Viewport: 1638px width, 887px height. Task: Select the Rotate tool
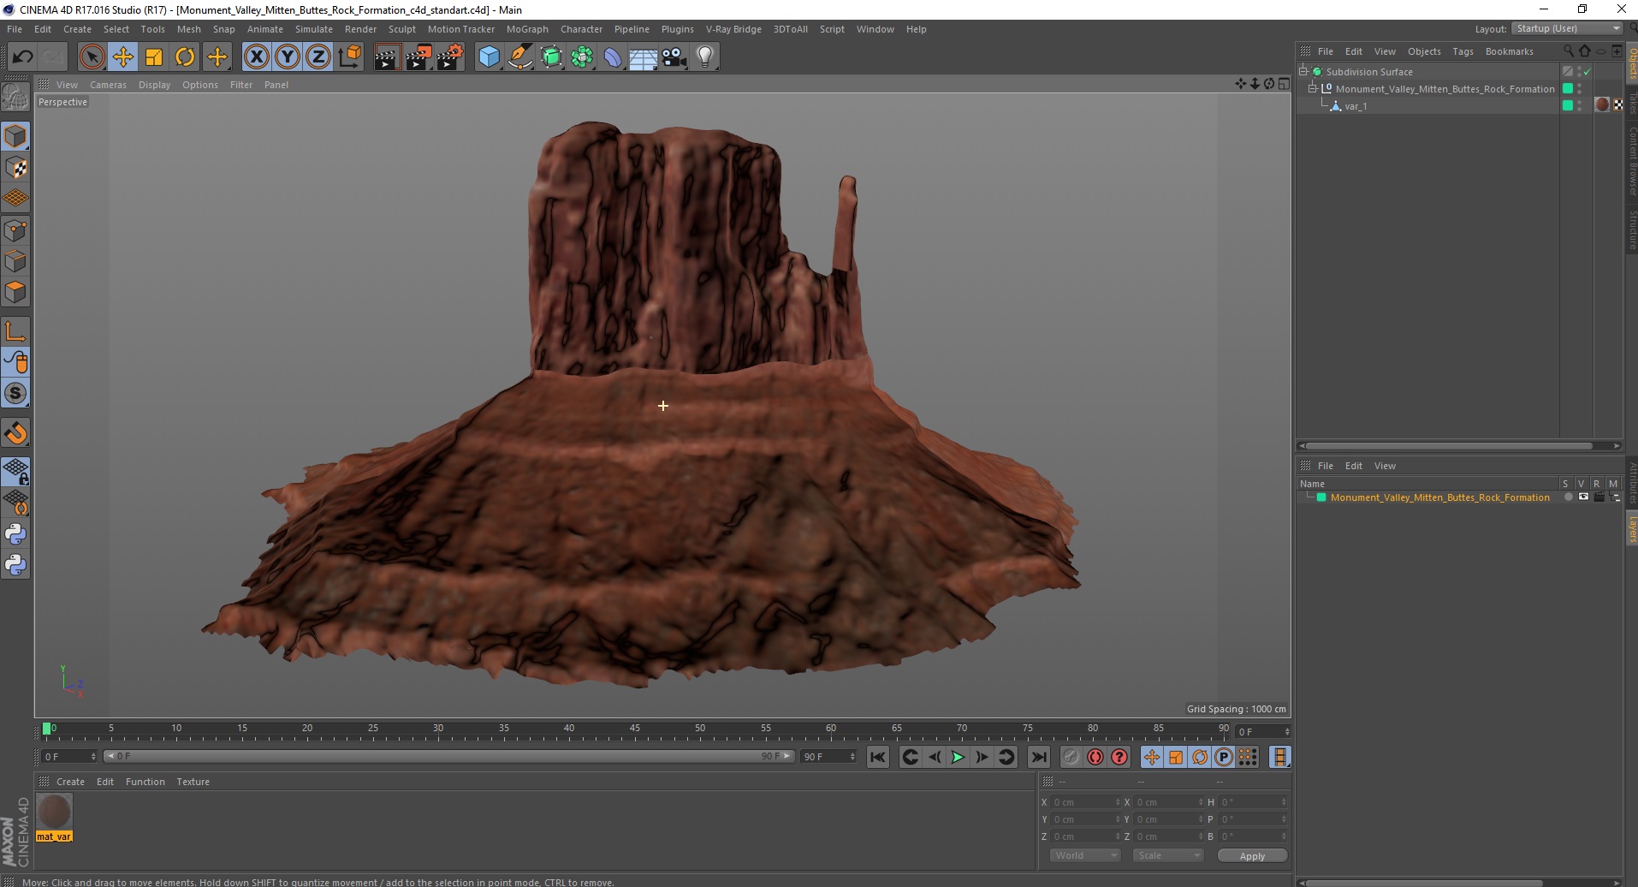185,57
